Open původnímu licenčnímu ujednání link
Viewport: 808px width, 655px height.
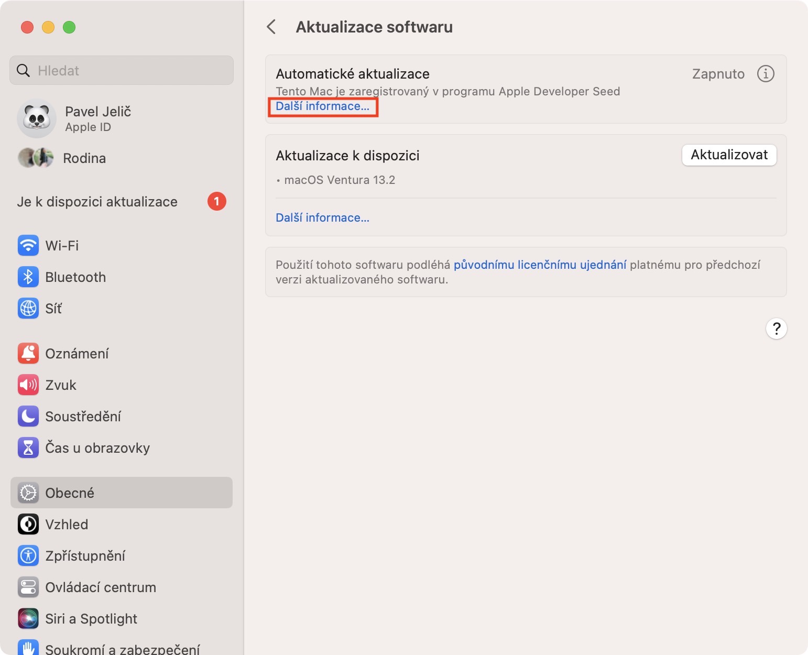pyautogui.click(x=540, y=265)
